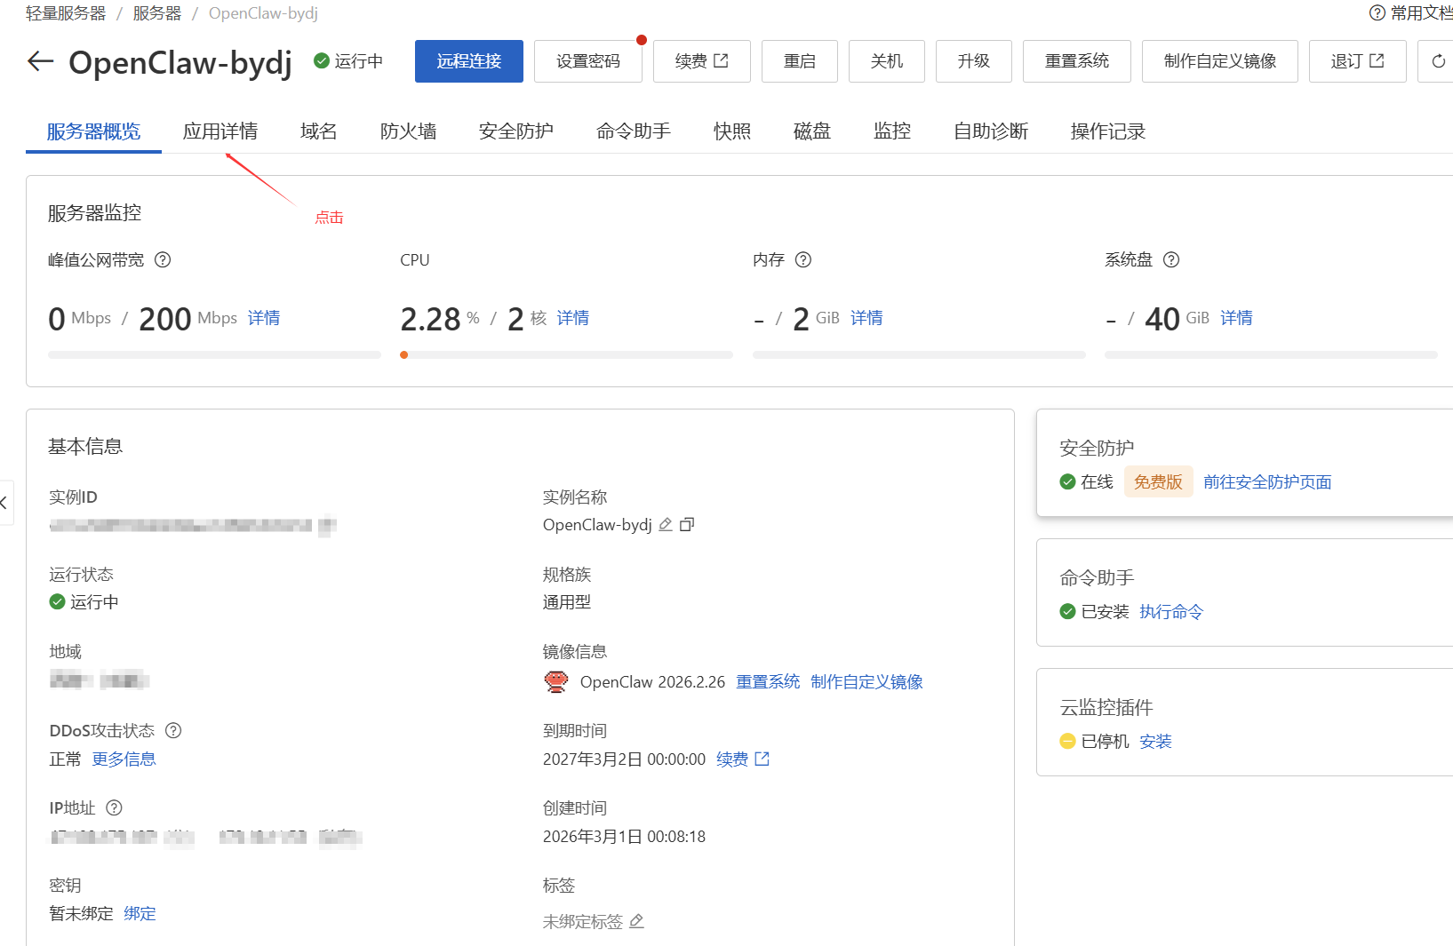The image size is (1453, 946).
Task: Click the 关机 button
Action: tap(886, 61)
